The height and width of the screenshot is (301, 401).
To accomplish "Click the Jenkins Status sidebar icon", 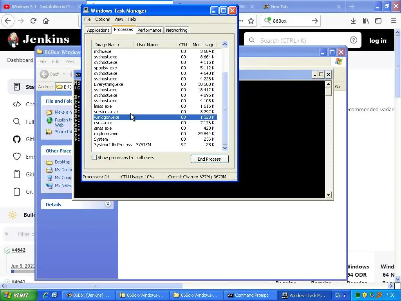I will point(16,87).
